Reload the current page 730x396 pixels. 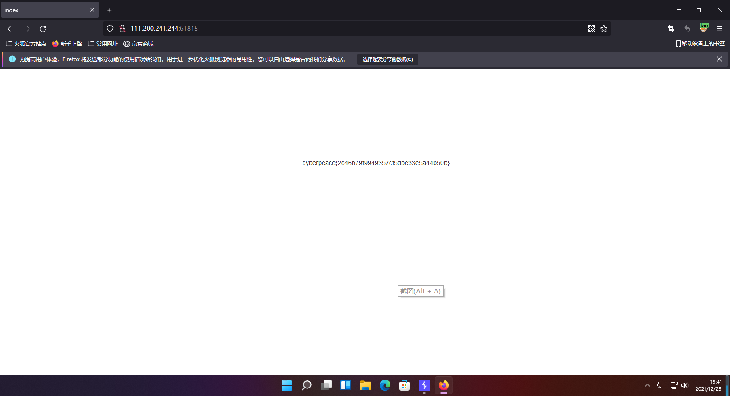(x=43, y=29)
